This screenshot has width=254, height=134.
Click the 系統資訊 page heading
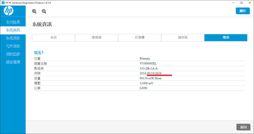pos(42,24)
